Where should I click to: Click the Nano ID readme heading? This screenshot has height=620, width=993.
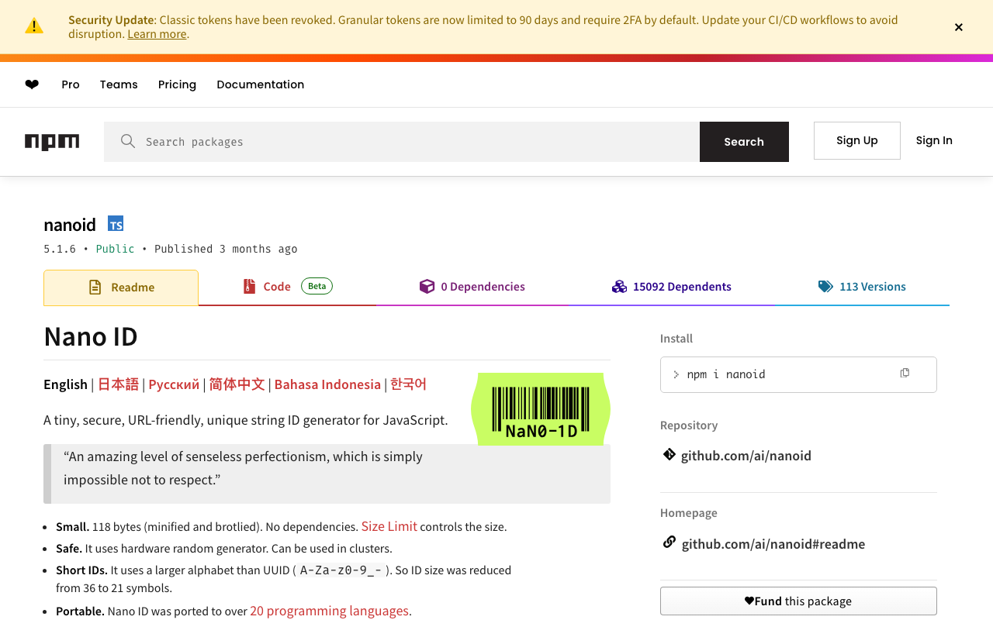pyautogui.click(x=91, y=336)
